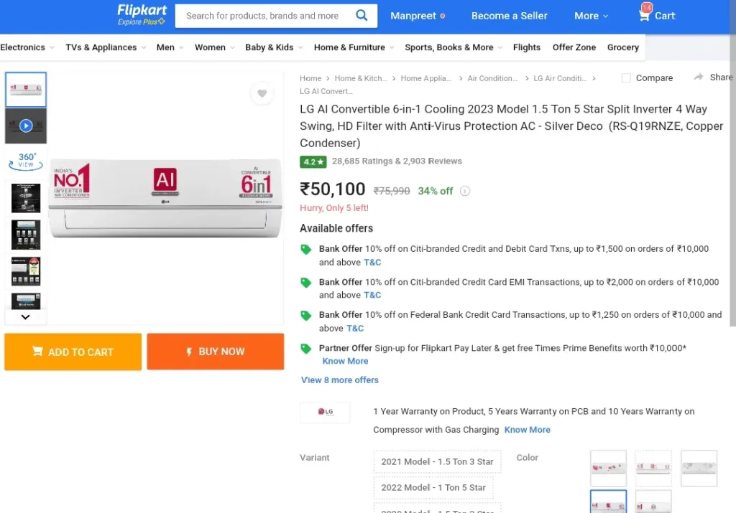The width and height of the screenshot is (736, 513).
Task: Click the Explore Plus link under the logo
Action: tap(141, 22)
